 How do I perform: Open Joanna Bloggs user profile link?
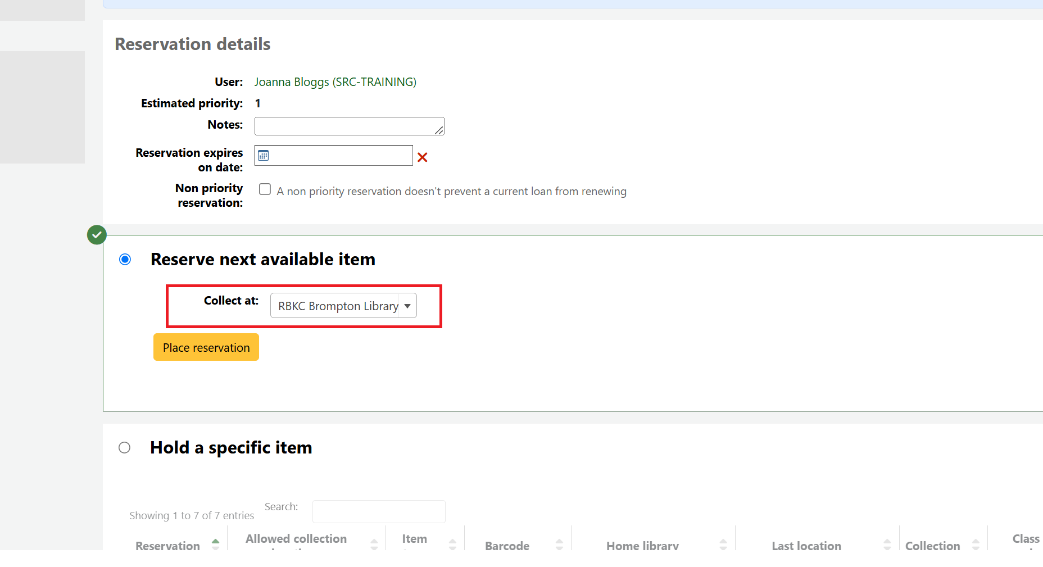pyautogui.click(x=335, y=82)
